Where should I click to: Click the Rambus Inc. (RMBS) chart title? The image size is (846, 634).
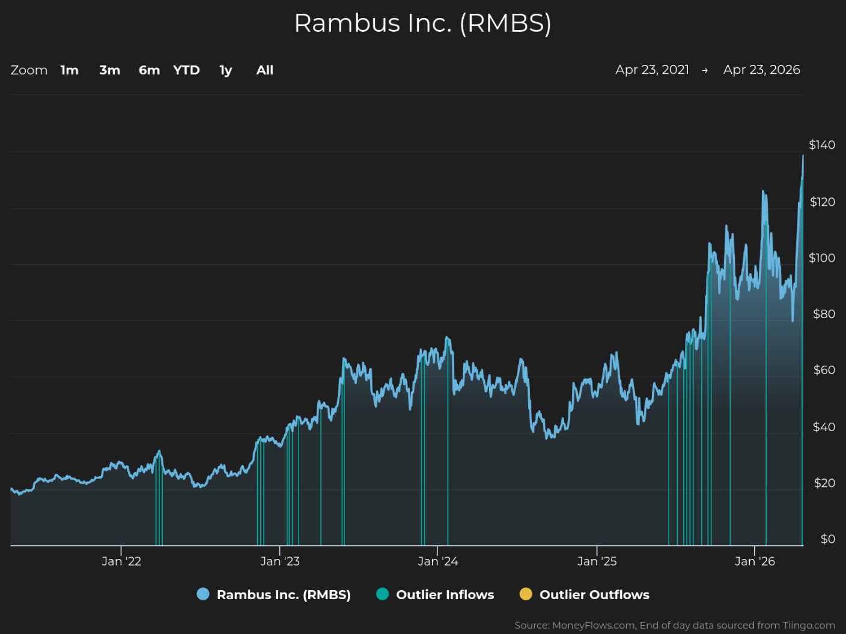(423, 23)
